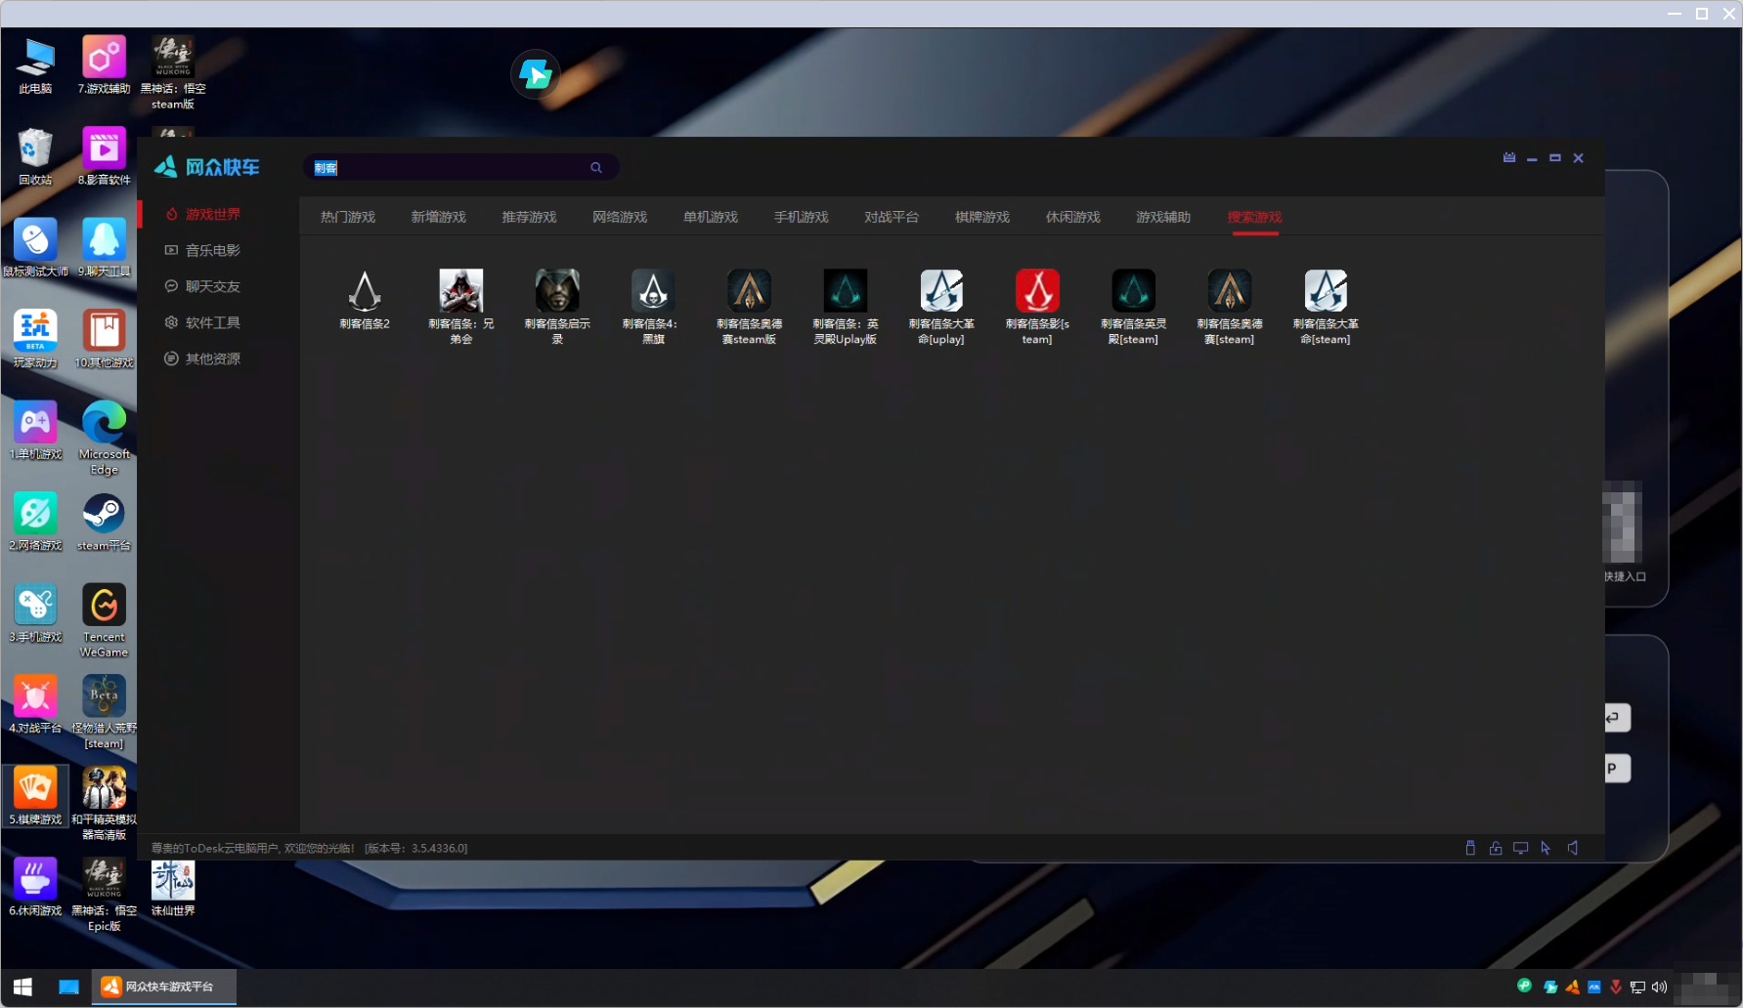Viewport: 1743px width, 1008px height.
Task: Open 回收站 desktop icon
Action: coord(35,156)
